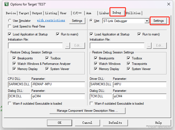
Task: Toggle simulator System Viewer checkbox
Action: pyautogui.click(x=47, y=69)
